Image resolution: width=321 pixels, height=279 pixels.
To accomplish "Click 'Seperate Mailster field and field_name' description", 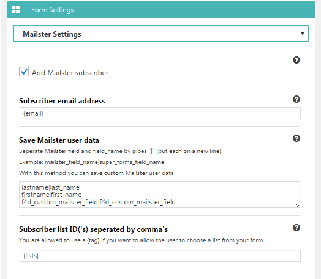I will [x=121, y=151].
